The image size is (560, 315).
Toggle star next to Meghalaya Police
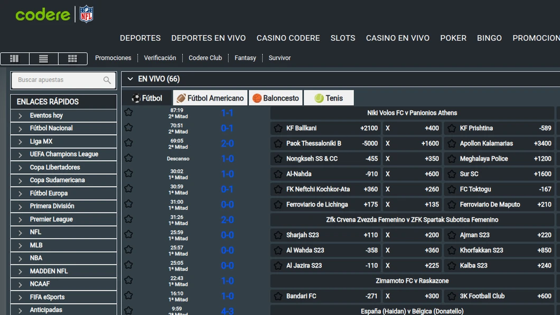click(451, 159)
